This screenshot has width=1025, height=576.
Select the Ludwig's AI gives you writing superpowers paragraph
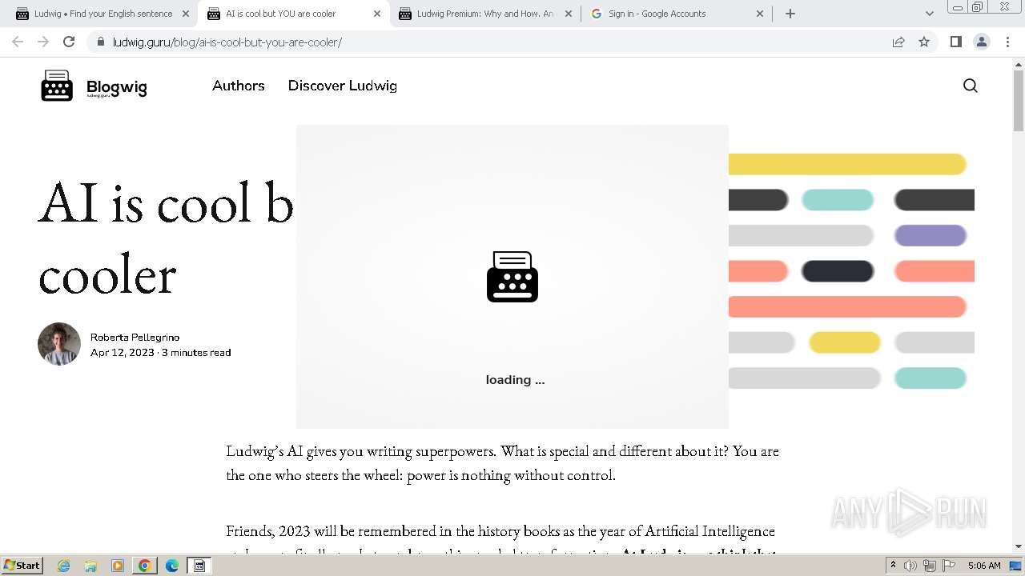click(x=503, y=462)
